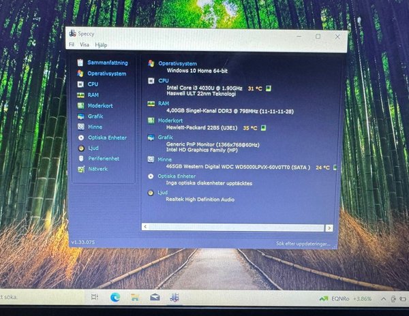Click the speaker icon beside sidebar Ljud

(81, 148)
